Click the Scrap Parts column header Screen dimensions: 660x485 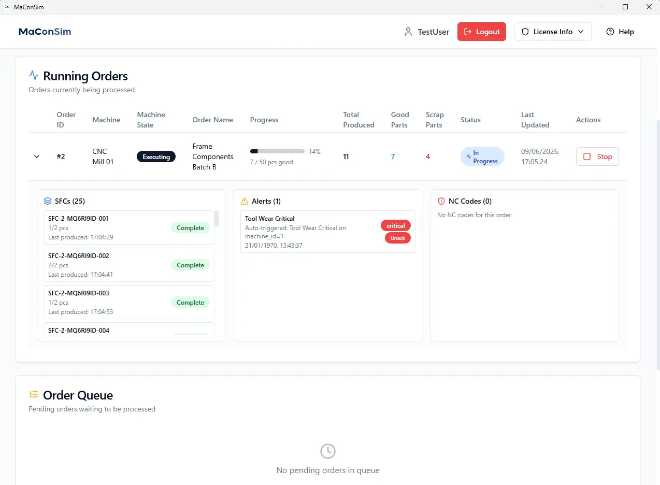435,120
